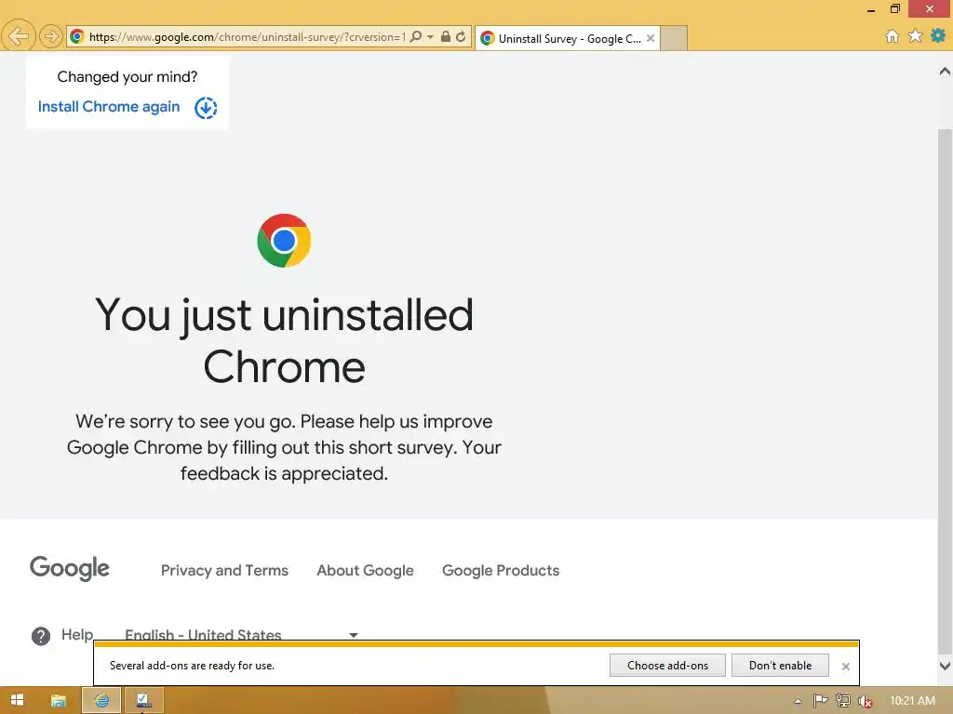Click the address bar URL field

(x=247, y=37)
